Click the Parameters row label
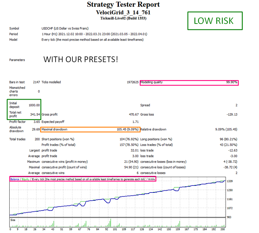The image size is (259, 233). click(x=17, y=60)
